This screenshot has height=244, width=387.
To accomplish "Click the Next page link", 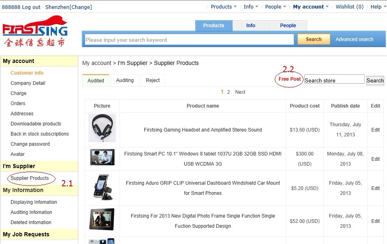I will coord(240,92).
